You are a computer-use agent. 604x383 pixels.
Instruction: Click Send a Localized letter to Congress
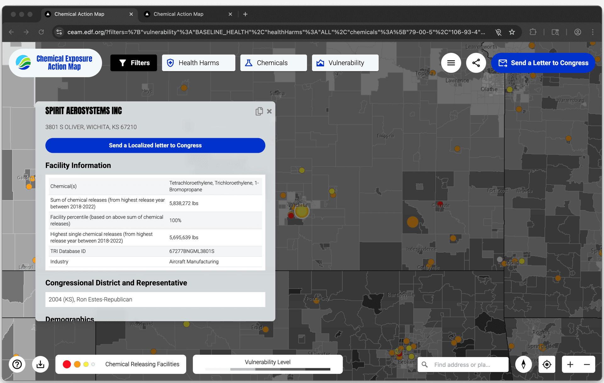(155, 145)
